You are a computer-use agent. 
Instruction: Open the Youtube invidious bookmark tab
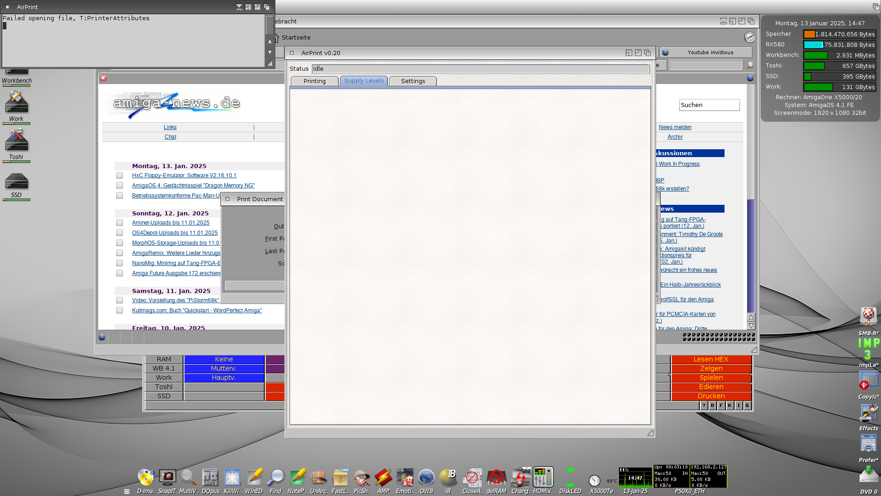click(706, 52)
